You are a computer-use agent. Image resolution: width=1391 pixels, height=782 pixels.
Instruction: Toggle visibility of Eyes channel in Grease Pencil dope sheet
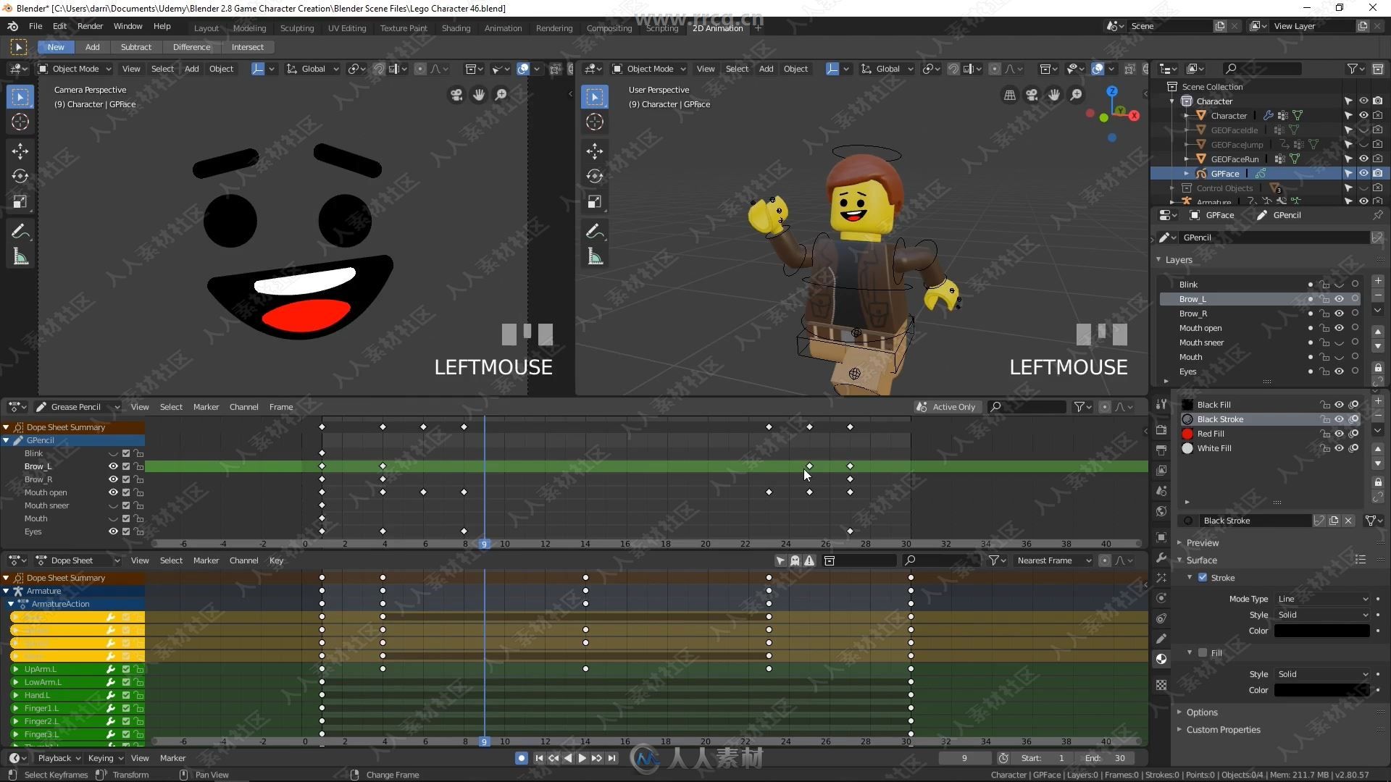click(113, 531)
